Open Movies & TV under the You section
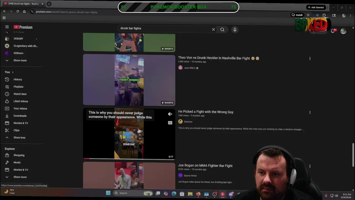This screenshot has width=355, height=200. (21, 123)
